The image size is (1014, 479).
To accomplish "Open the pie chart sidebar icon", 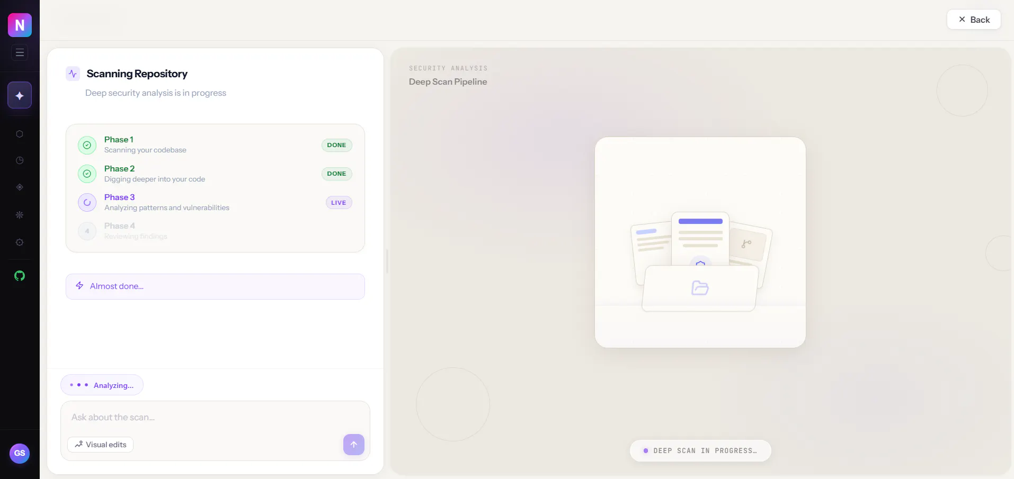I will pyautogui.click(x=20, y=160).
